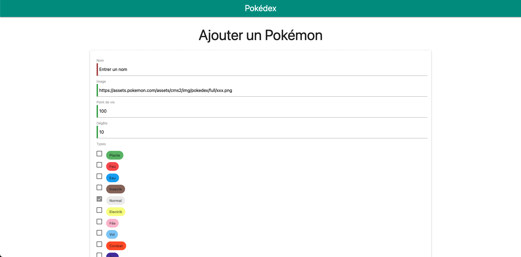Check the Insecte type checkbox
The image size is (521, 257).
pos(99,188)
